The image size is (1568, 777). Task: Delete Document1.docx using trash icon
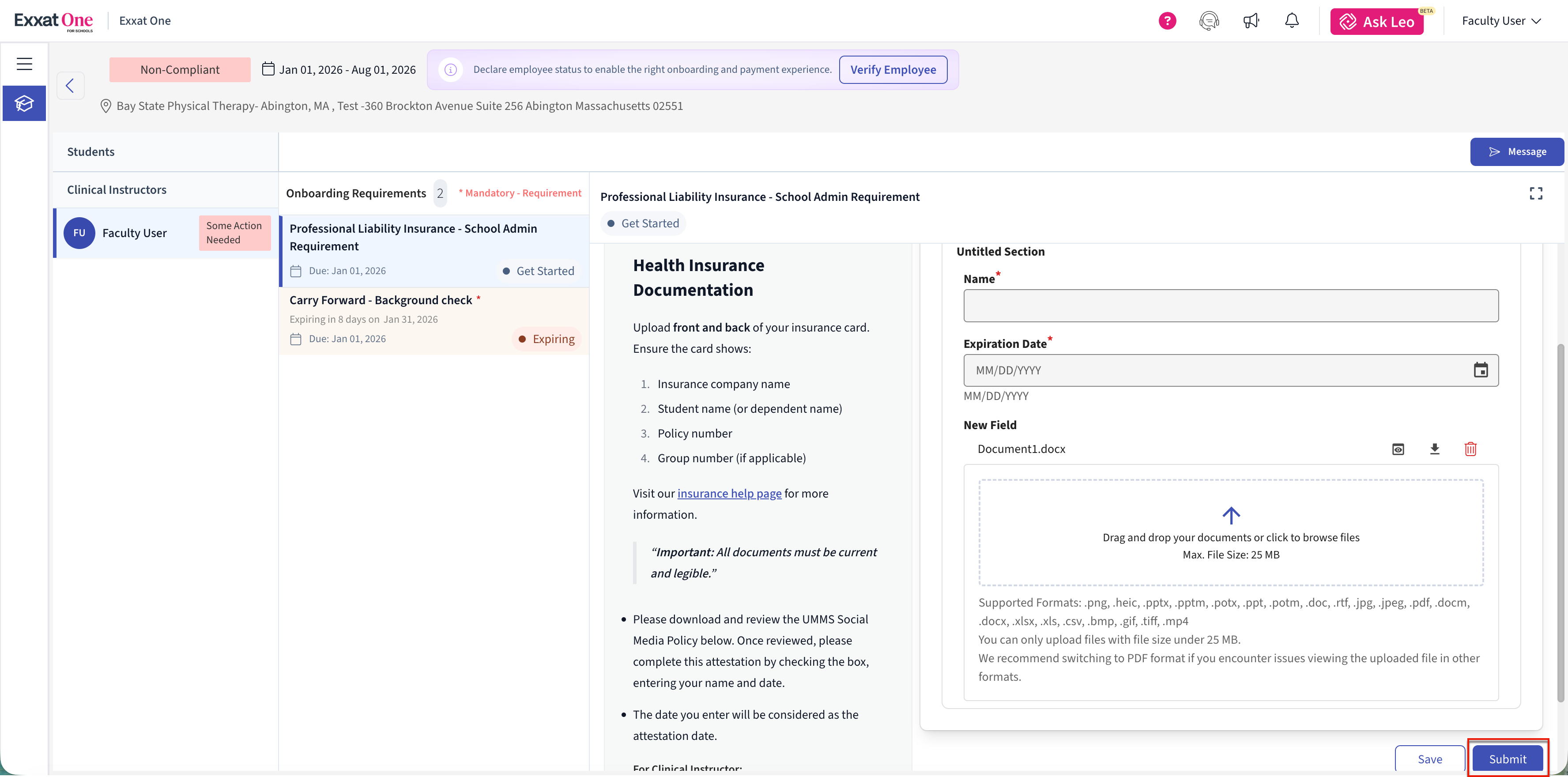1470,449
